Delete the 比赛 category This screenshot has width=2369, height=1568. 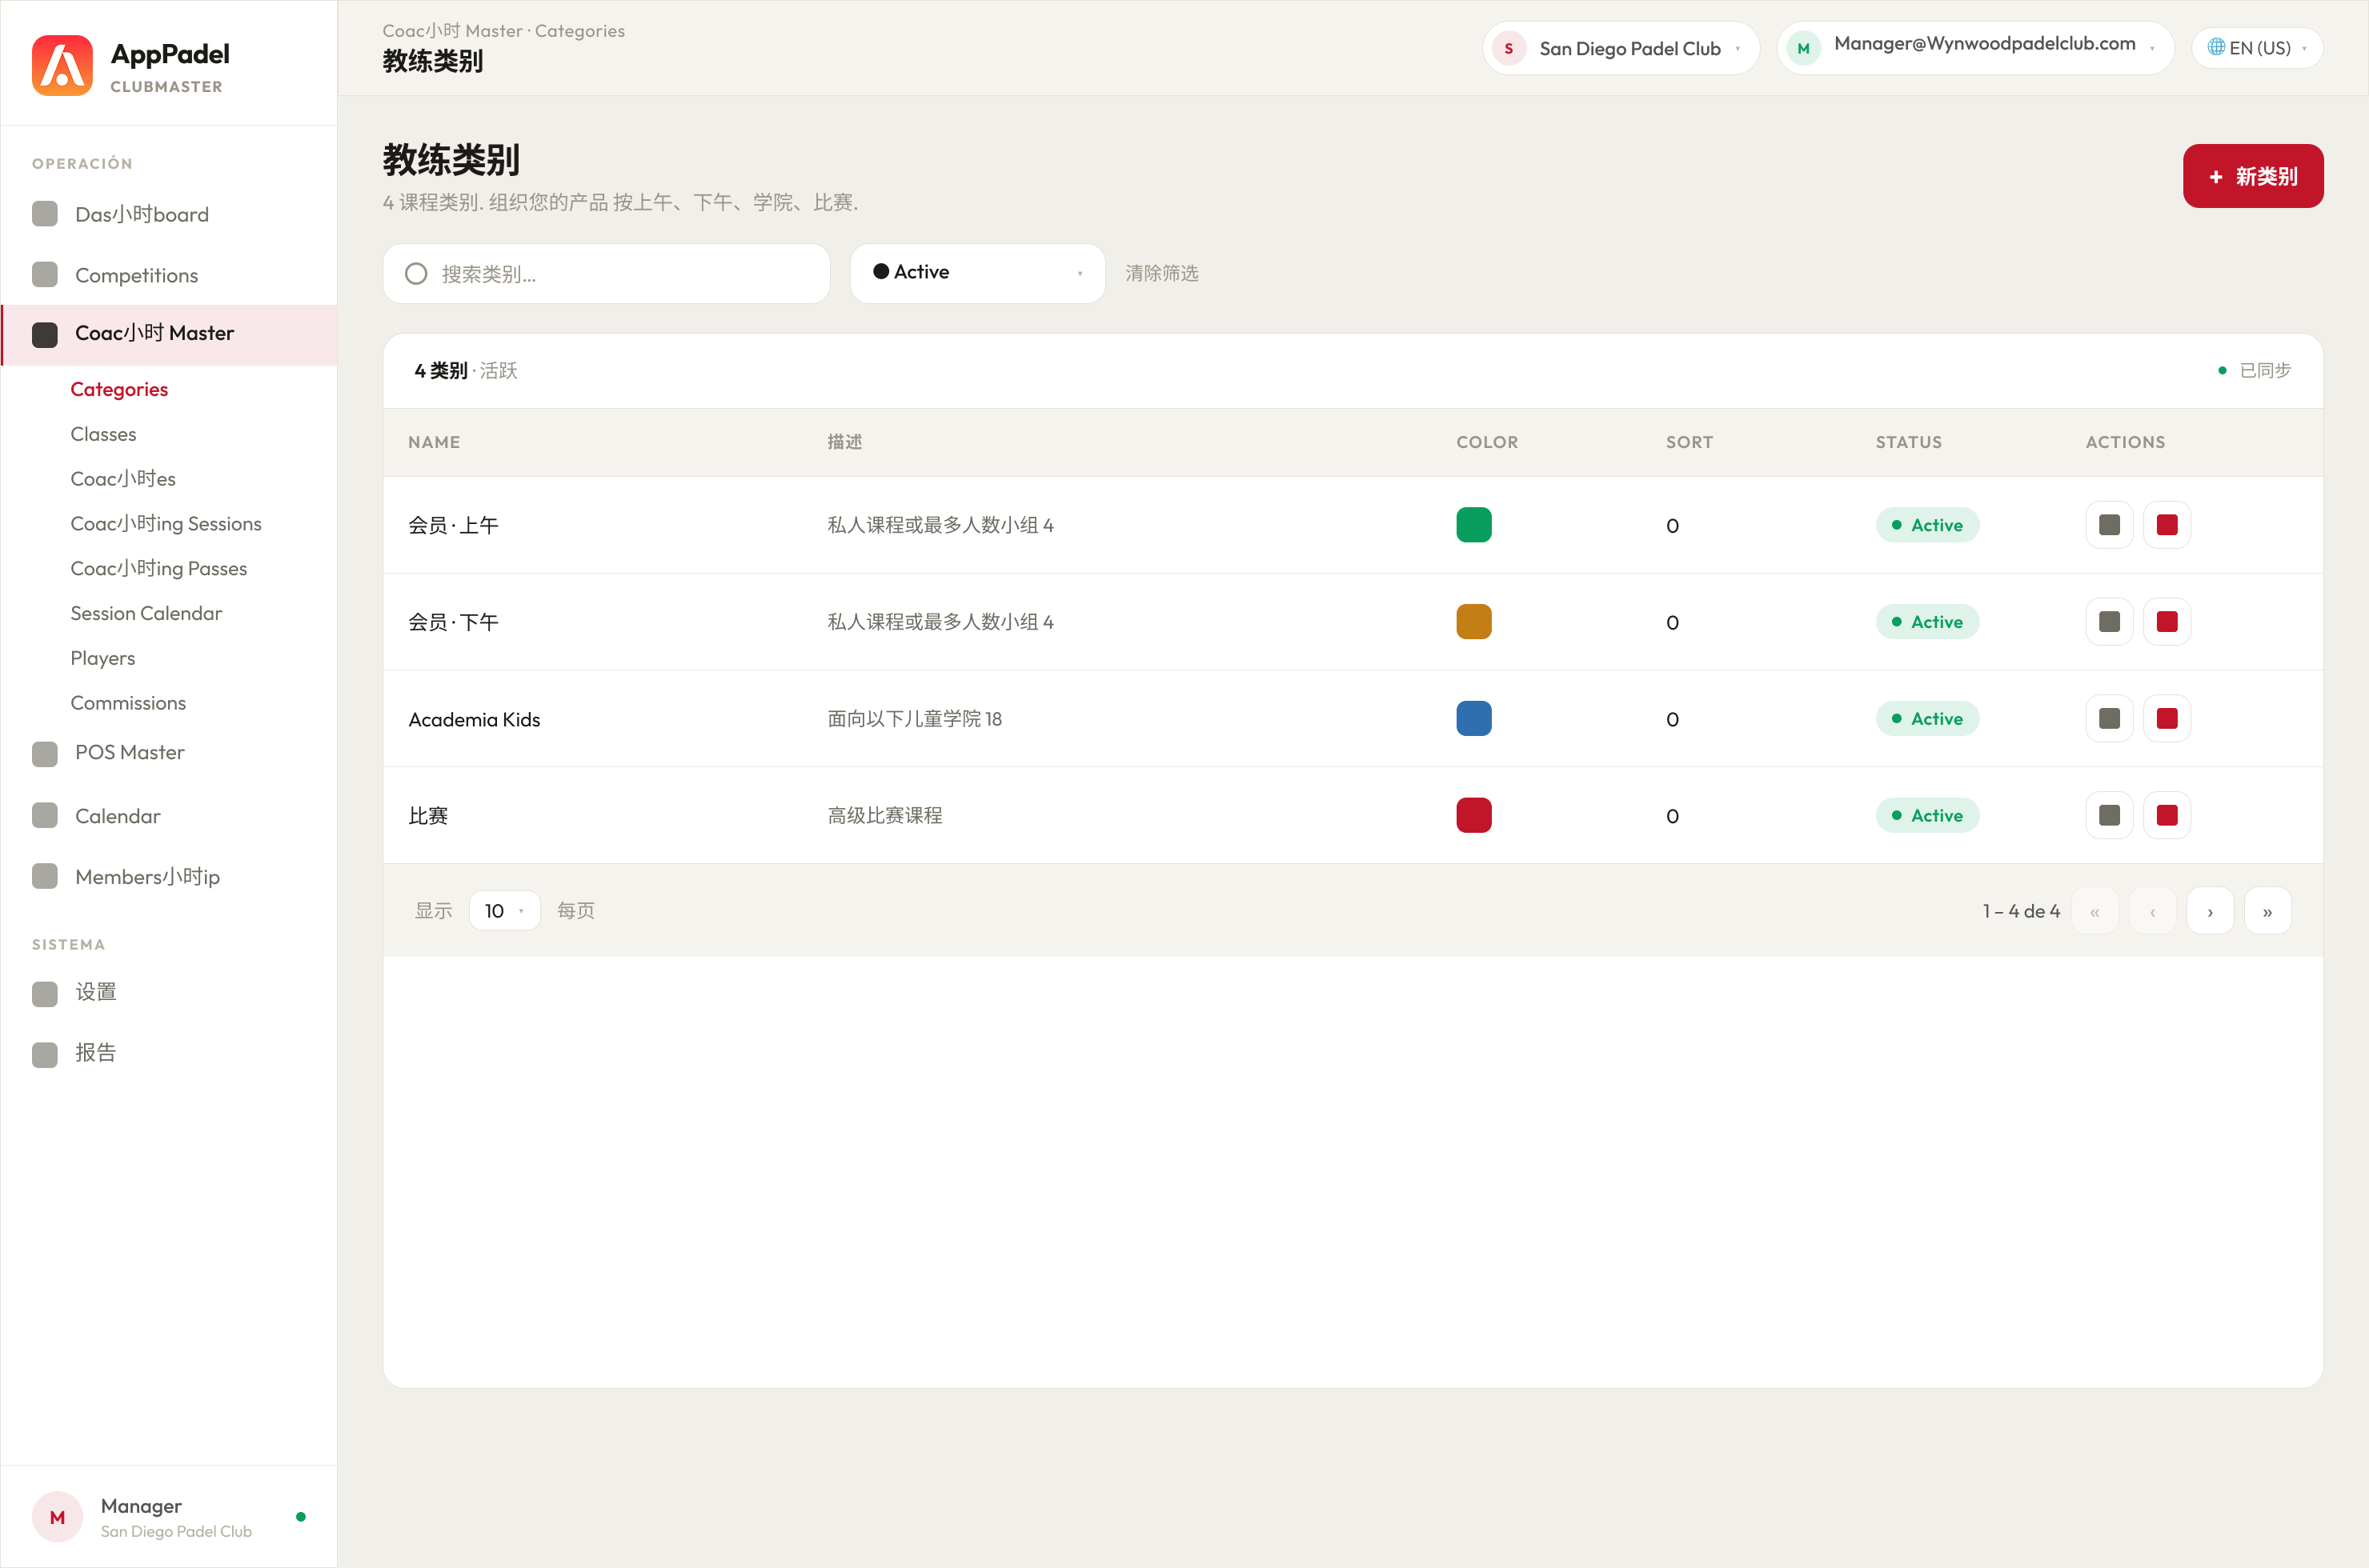click(x=2167, y=815)
